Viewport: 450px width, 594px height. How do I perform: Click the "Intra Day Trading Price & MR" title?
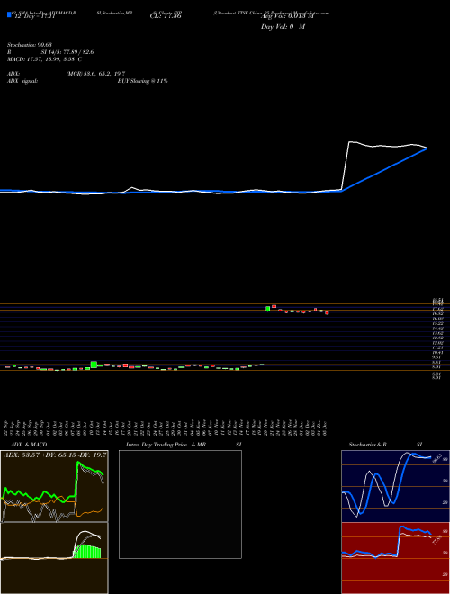[166, 445]
